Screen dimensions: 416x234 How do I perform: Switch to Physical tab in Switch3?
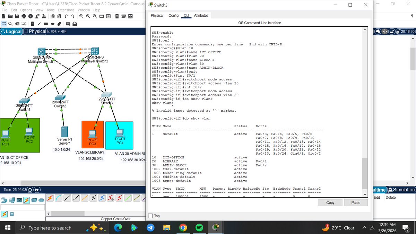[x=157, y=16]
